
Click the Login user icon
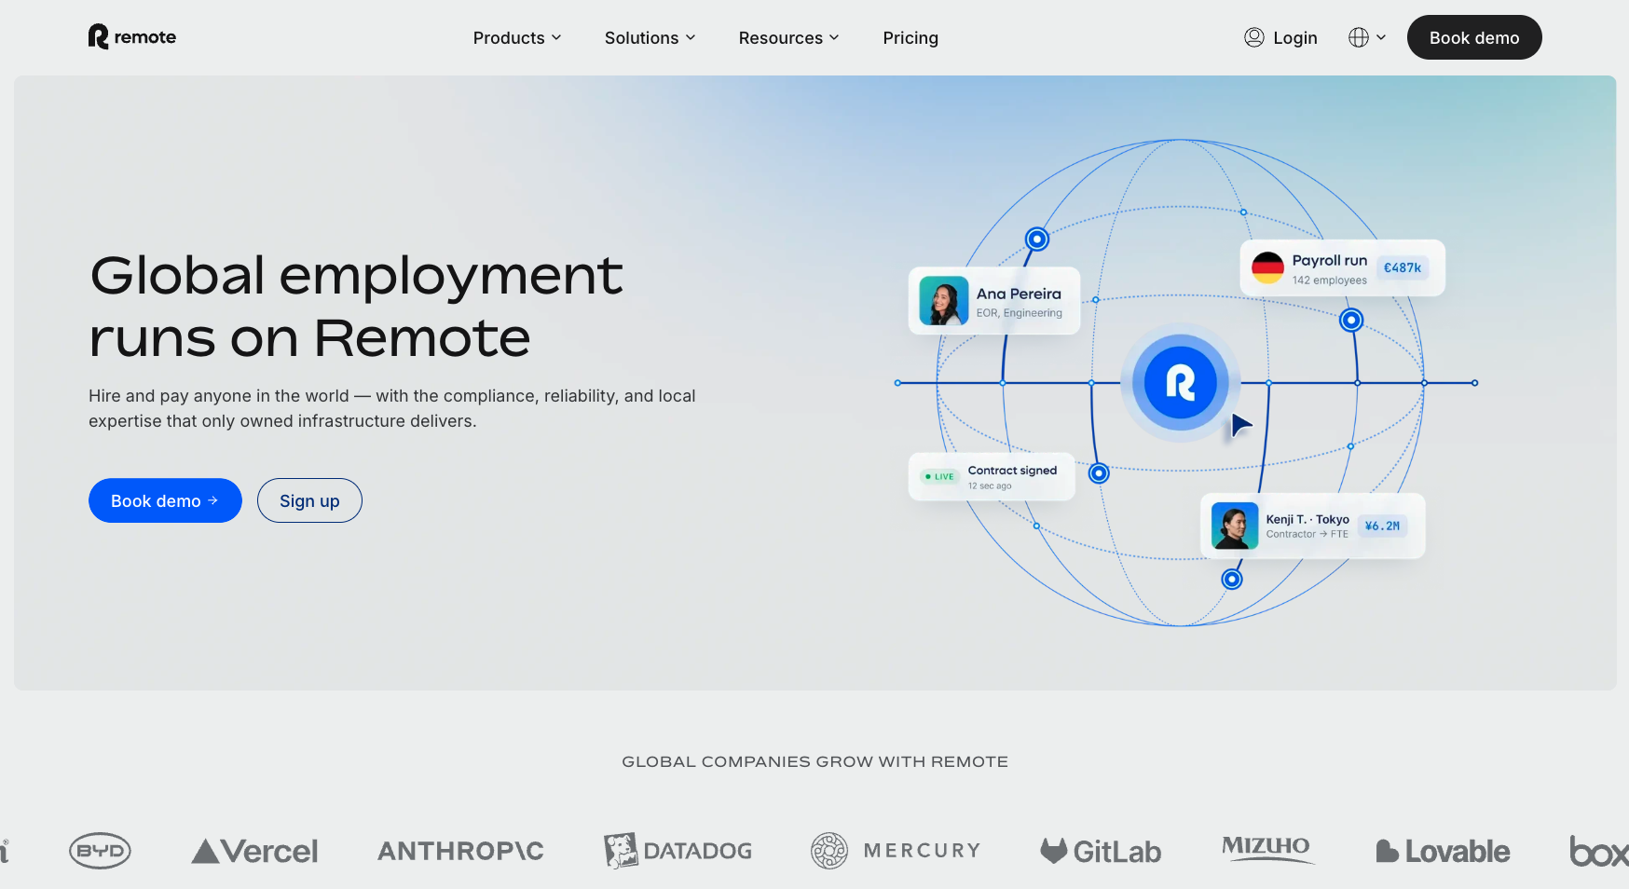[x=1254, y=37]
